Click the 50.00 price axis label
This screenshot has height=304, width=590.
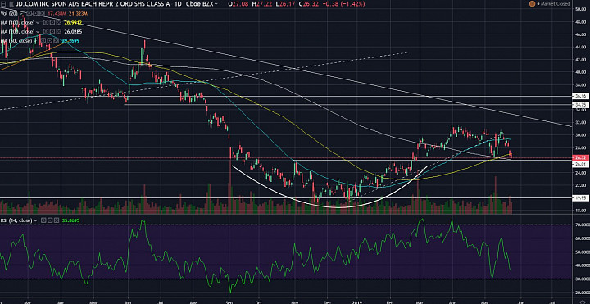[580, 9]
